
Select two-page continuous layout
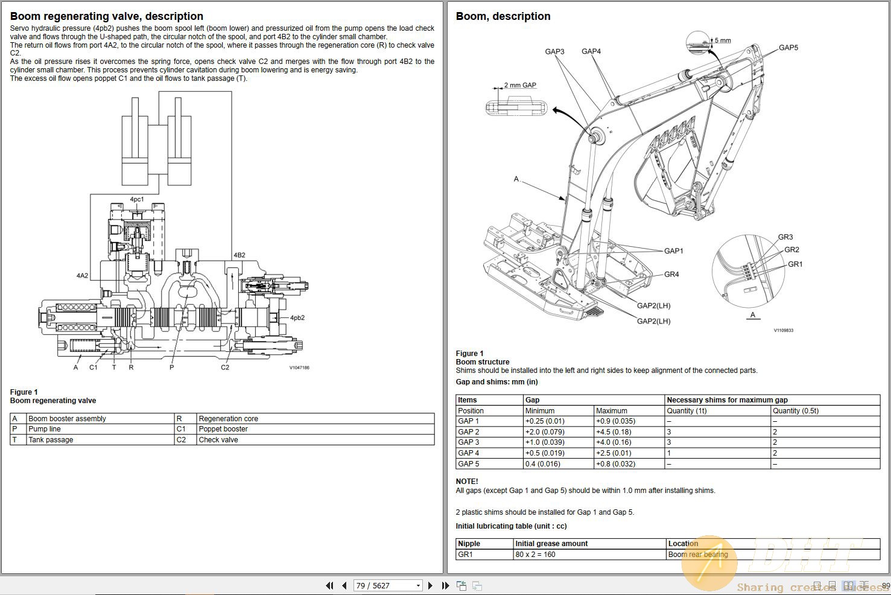tap(864, 586)
